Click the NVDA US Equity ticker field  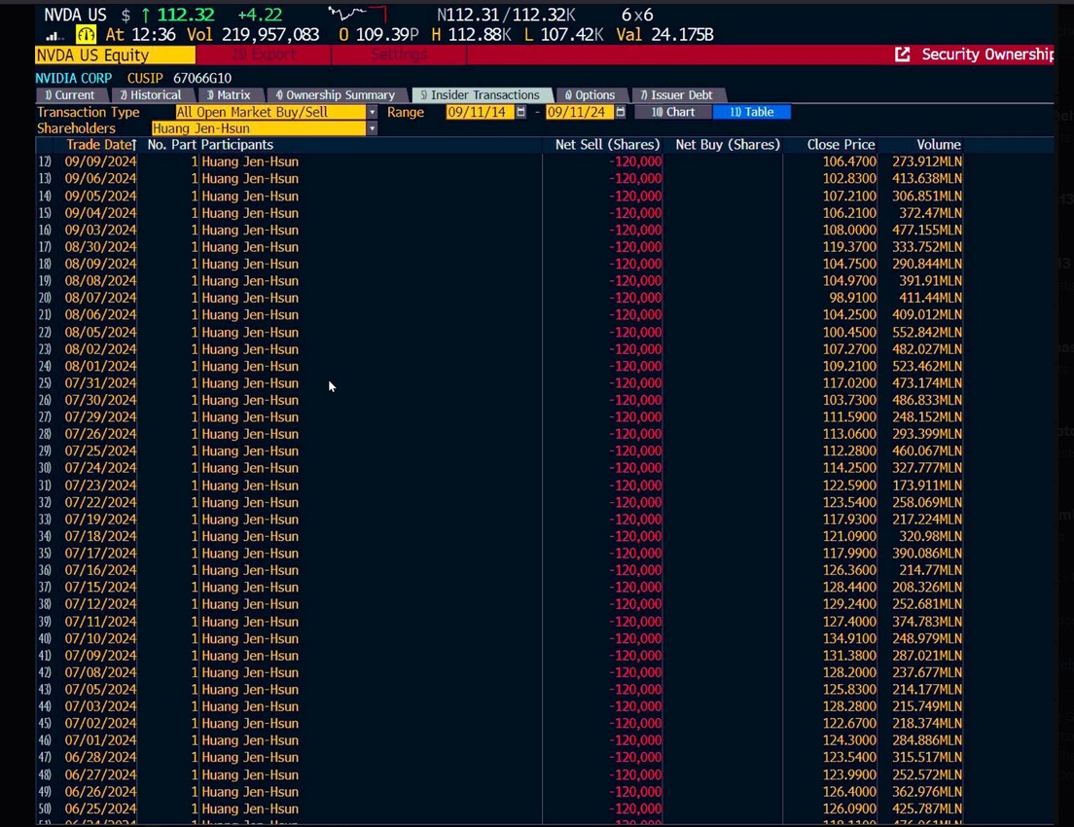115,54
